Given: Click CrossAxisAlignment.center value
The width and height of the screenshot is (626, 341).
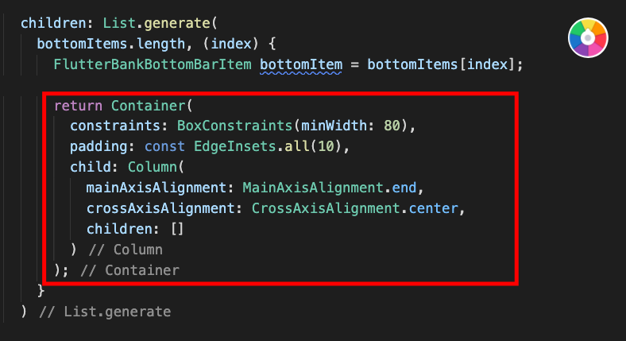Looking at the screenshot, I should pyautogui.click(x=354, y=208).
